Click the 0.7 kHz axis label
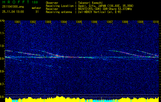Viewport: 161px width, 102px height. click(2, 84)
